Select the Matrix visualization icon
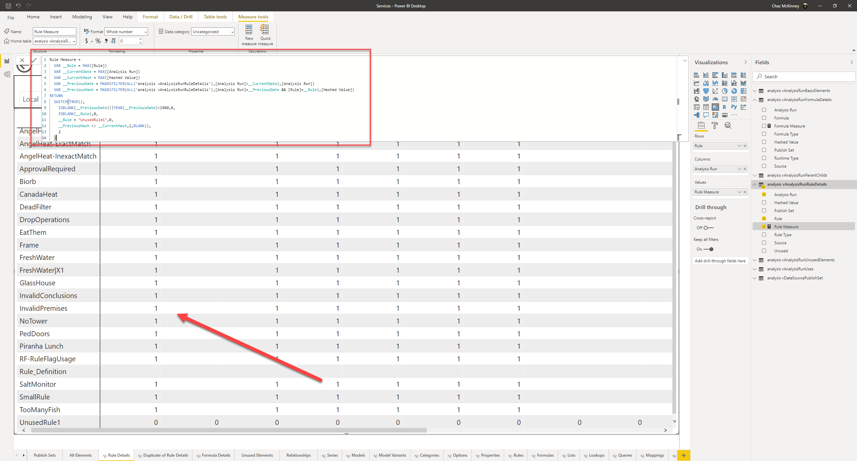The width and height of the screenshot is (857, 461). (x=715, y=107)
